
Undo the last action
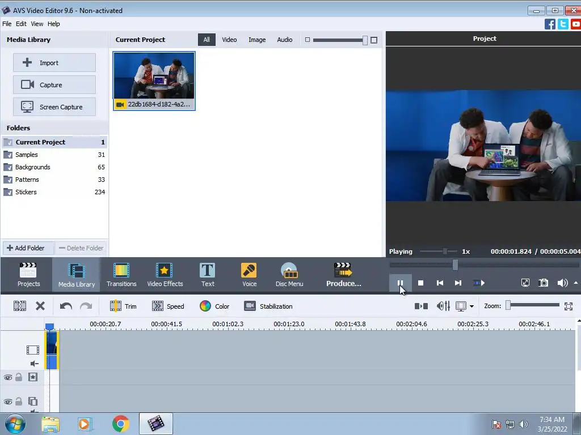(66, 306)
